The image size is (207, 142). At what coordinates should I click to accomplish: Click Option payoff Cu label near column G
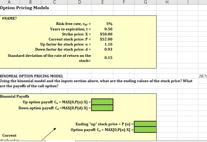point(102,130)
